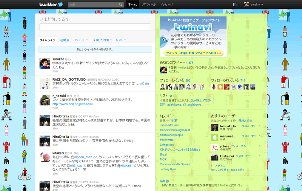Load the 4 new tweets notification bar
302x191 pixels.
click(x=95, y=49)
